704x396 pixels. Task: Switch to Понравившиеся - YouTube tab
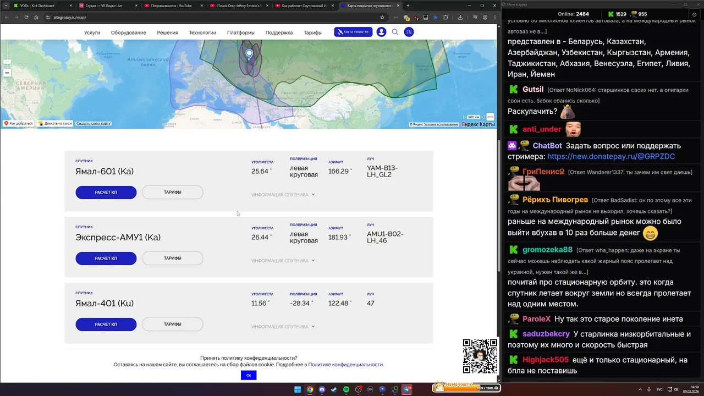[x=174, y=5]
